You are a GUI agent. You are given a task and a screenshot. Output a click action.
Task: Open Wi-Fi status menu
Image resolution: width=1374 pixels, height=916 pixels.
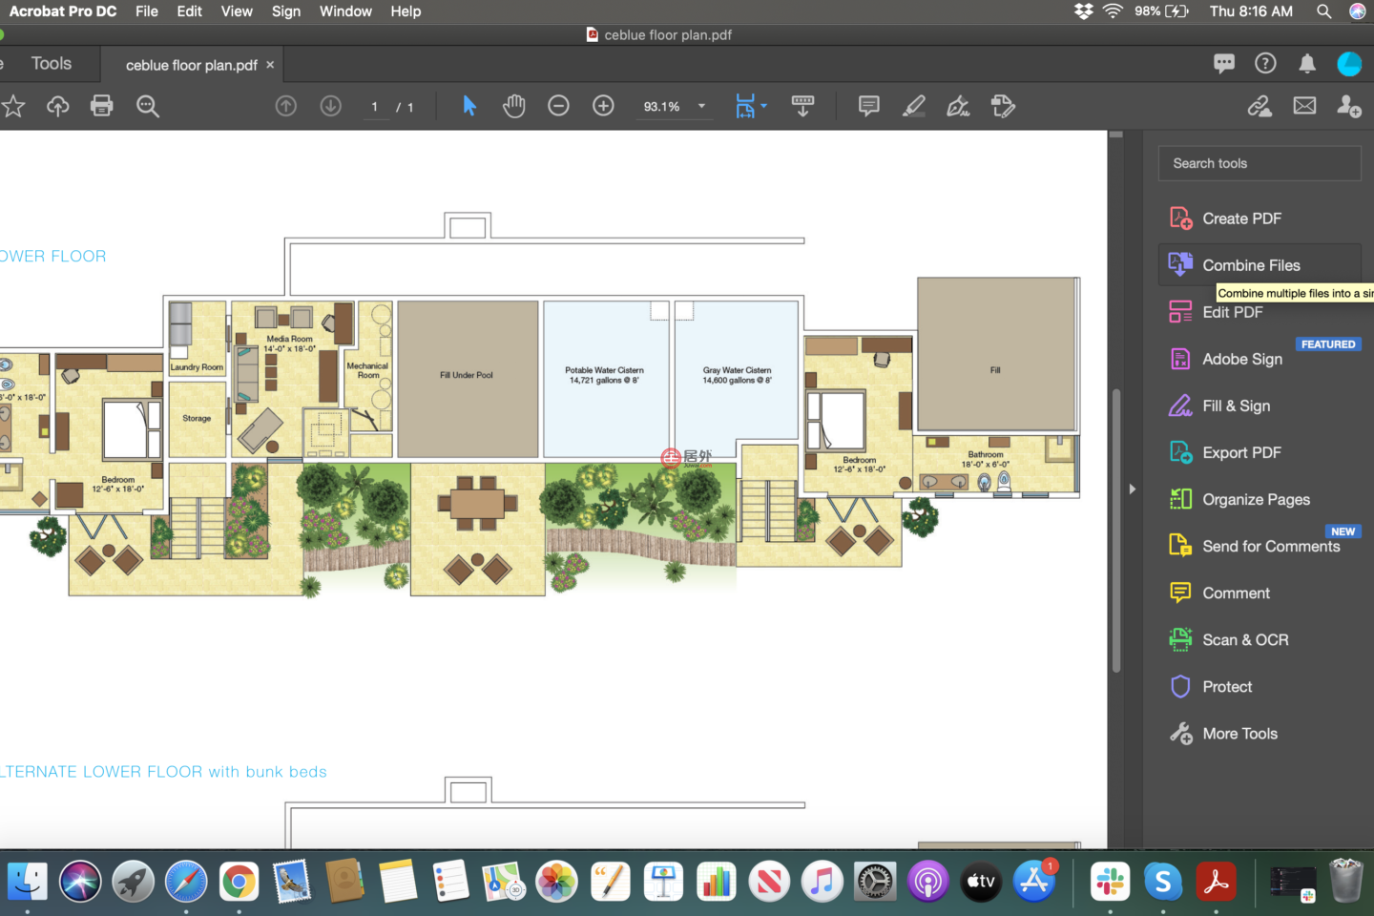(x=1113, y=11)
